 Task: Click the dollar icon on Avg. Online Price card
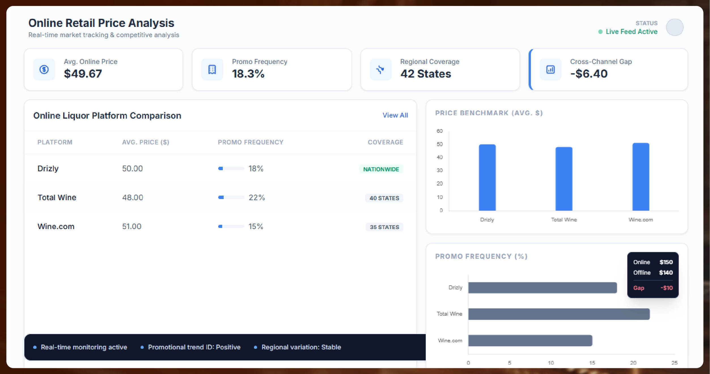(44, 69)
